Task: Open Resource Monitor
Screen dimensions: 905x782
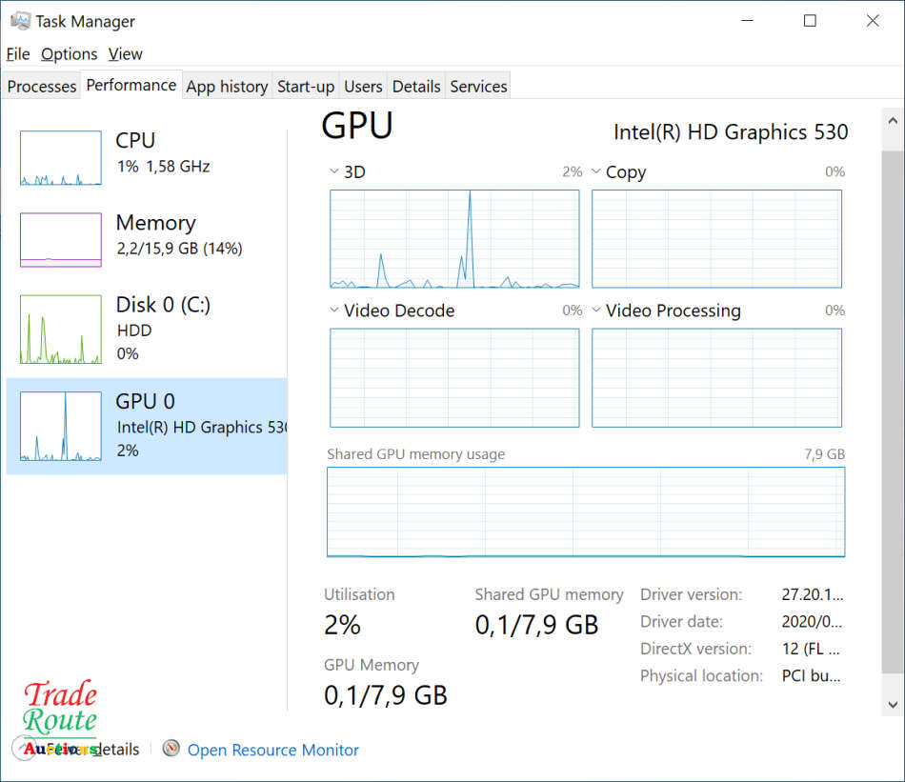Action: pyautogui.click(x=272, y=750)
